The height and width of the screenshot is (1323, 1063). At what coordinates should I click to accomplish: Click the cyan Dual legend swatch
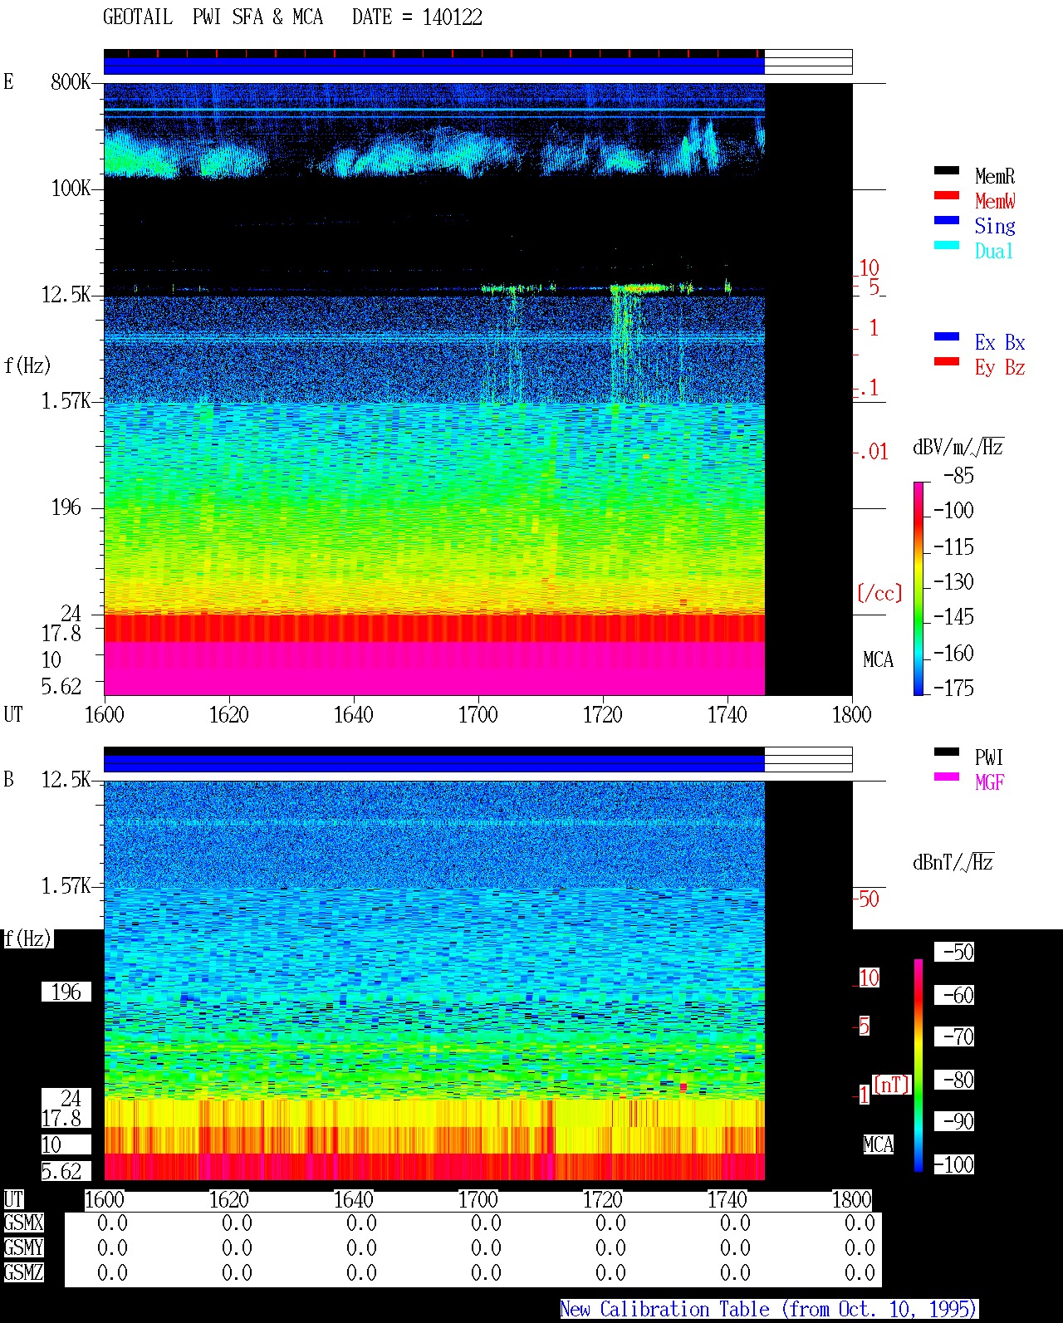click(x=947, y=246)
